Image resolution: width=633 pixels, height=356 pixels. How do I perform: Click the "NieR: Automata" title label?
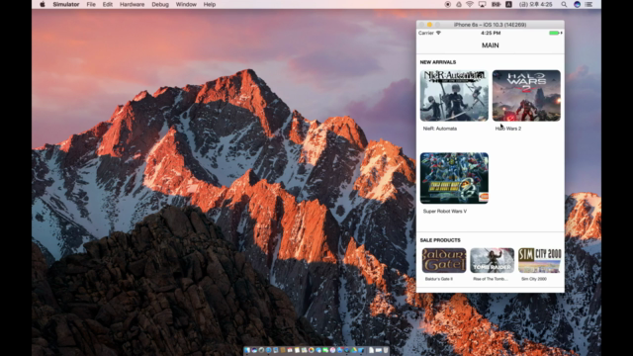[x=440, y=129]
